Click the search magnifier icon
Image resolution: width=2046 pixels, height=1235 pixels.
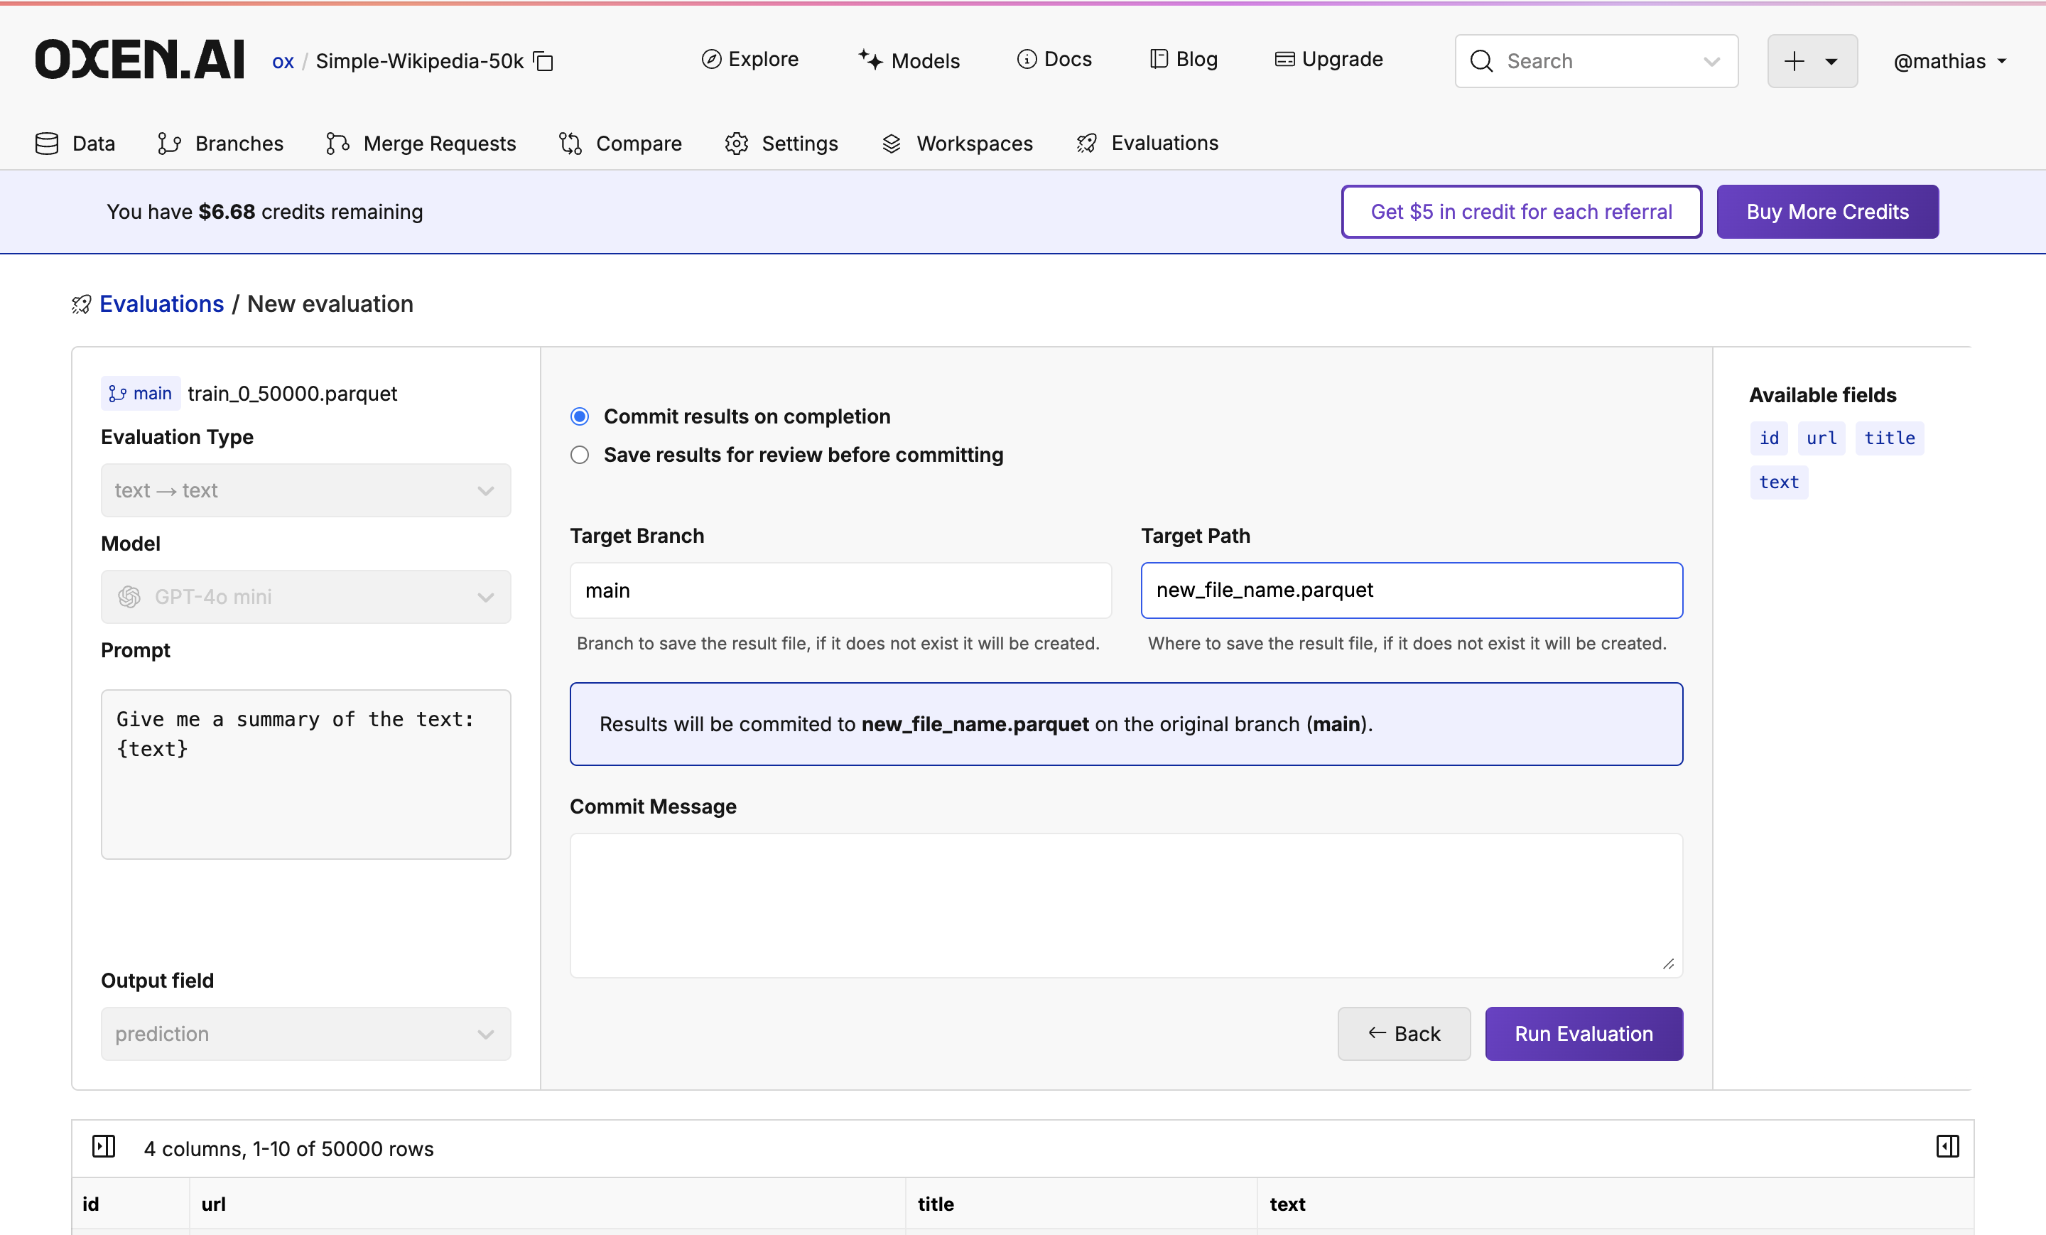click(1481, 60)
